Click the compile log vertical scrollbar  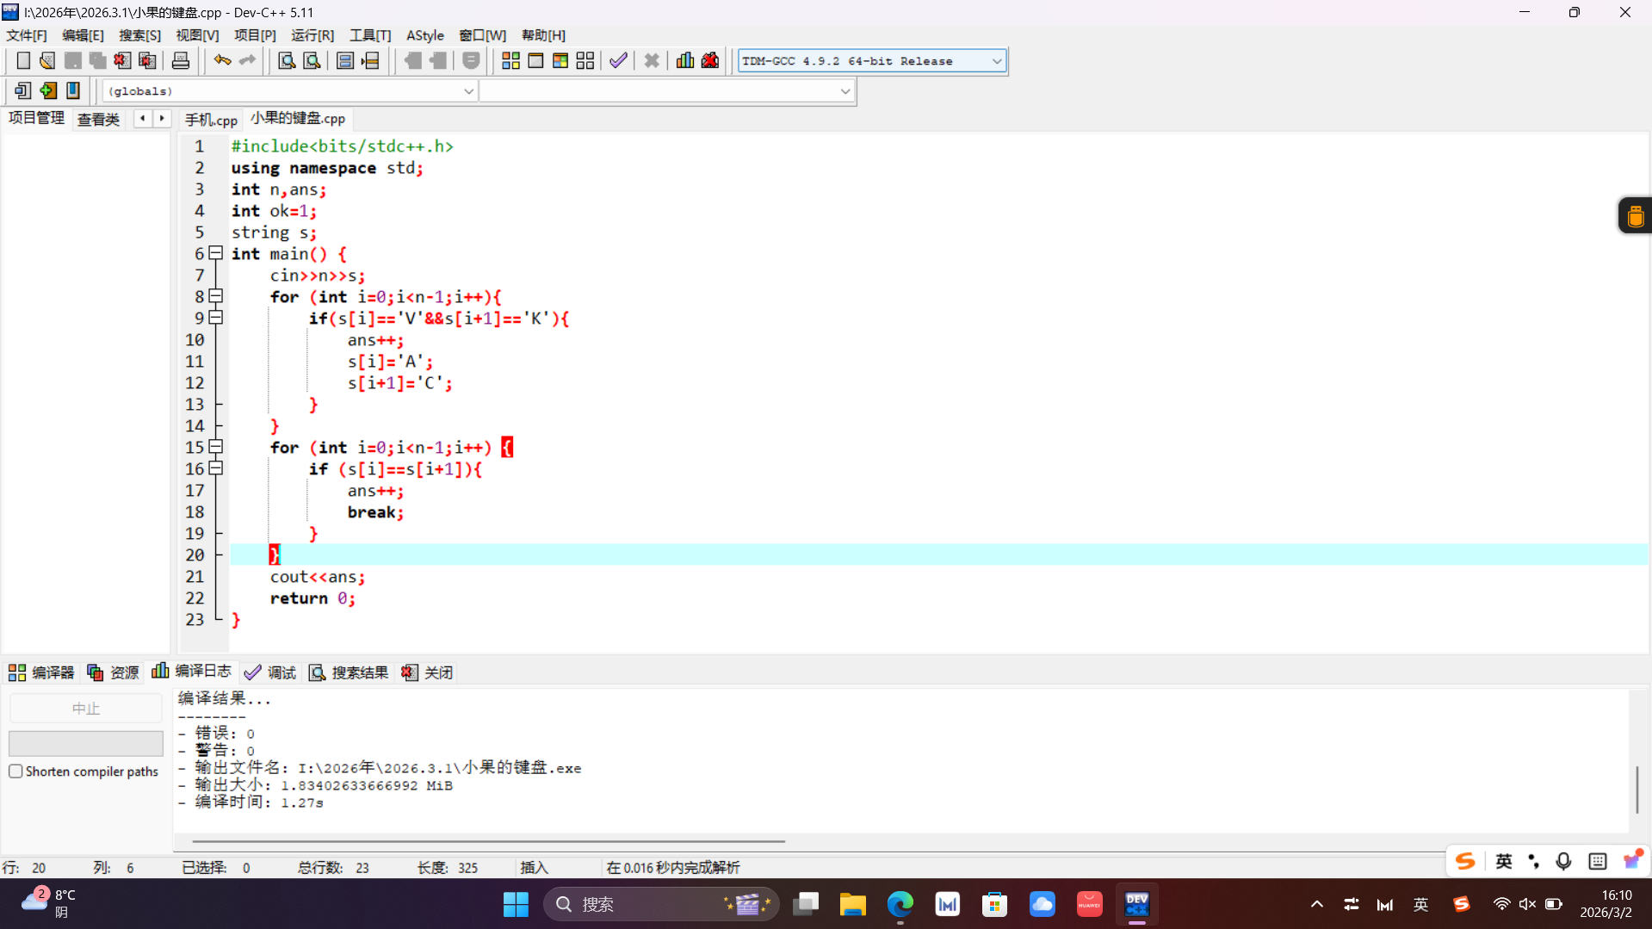(1637, 788)
